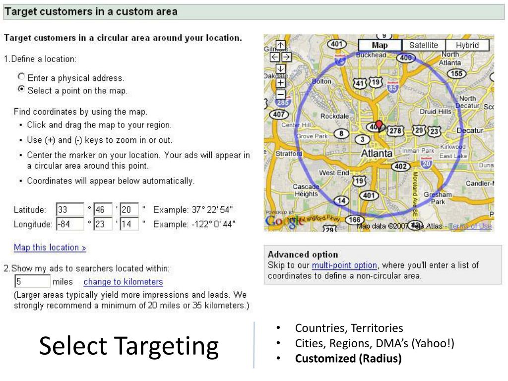The width and height of the screenshot is (508, 381).
Task: Click the 'Decatur' label on the map
Action: 470,130
